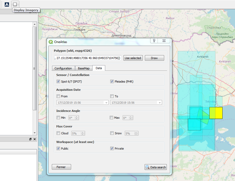
Task: Close the OneAtlas dialog with the X
Action: pyautogui.click(x=164, y=41)
